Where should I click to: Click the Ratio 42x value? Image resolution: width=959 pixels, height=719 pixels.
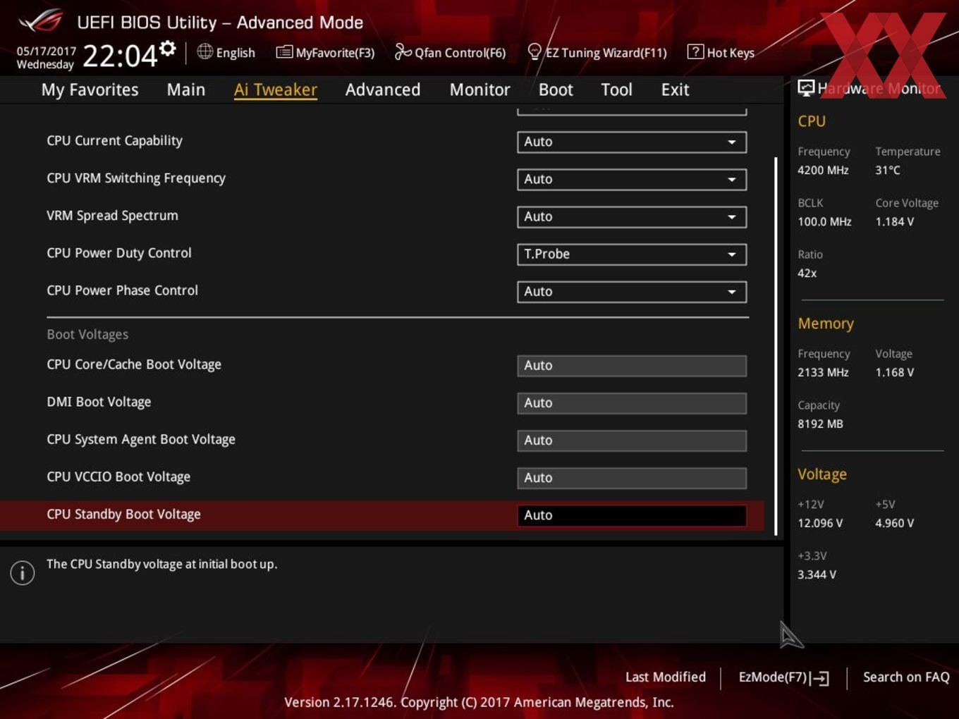tap(807, 273)
